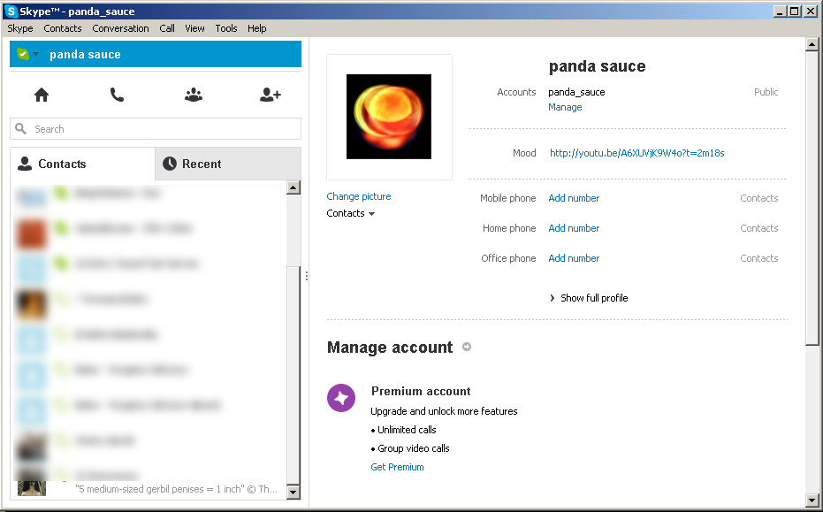Select the Home icon
Image resolution: width=823 pixels, height=512 pixels.
[41, 94]
